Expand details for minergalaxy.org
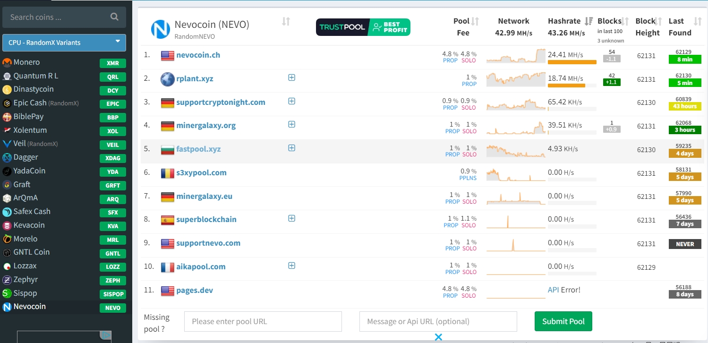708x343 pixels. pos(291,124)
